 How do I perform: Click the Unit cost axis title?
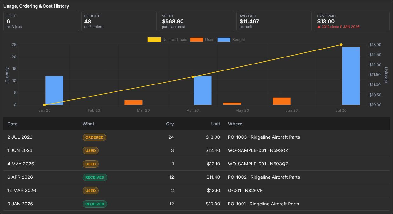[386, 75]
